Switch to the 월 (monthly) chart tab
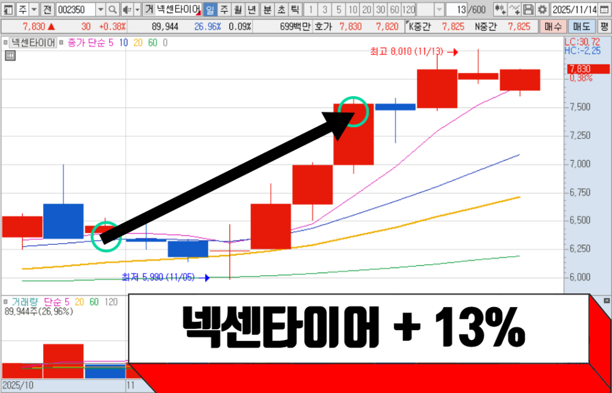 pos(238,10)
